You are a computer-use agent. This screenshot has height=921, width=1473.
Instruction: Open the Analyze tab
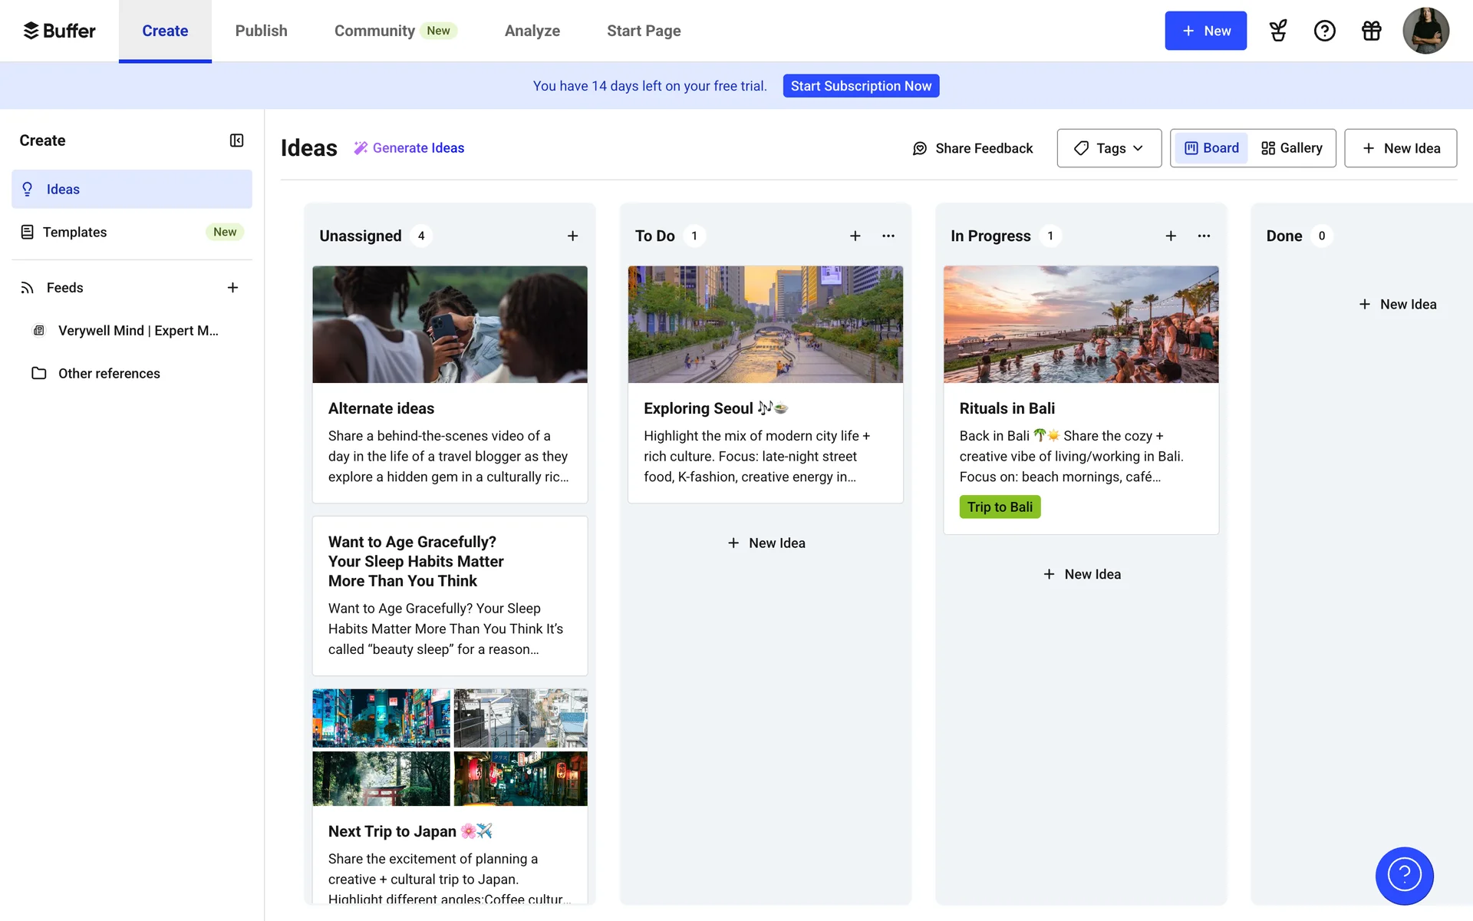click(x=532, y=31)
